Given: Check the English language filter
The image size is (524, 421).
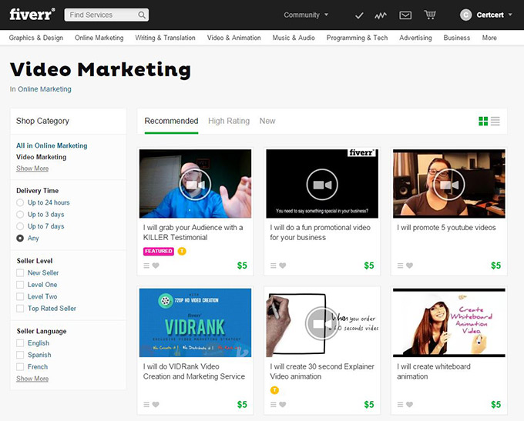Looking at the screenshot, I should [20, 343].
